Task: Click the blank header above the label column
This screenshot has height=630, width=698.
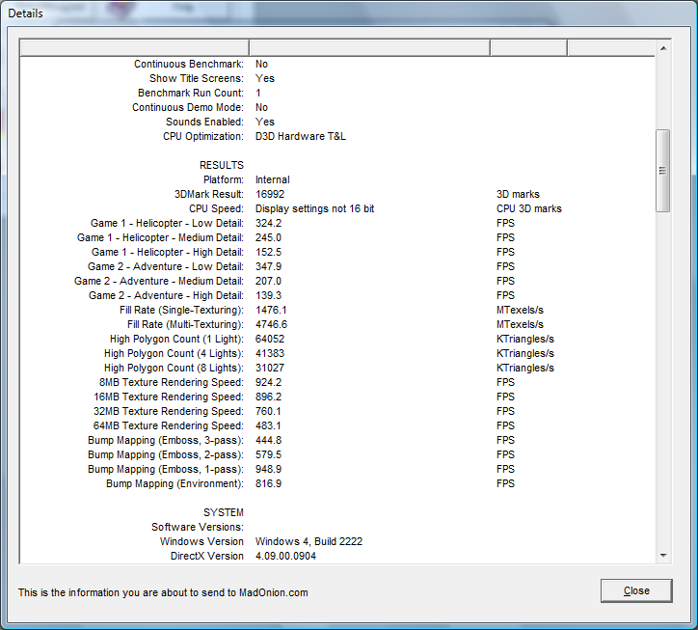Action: pos(134,48)
